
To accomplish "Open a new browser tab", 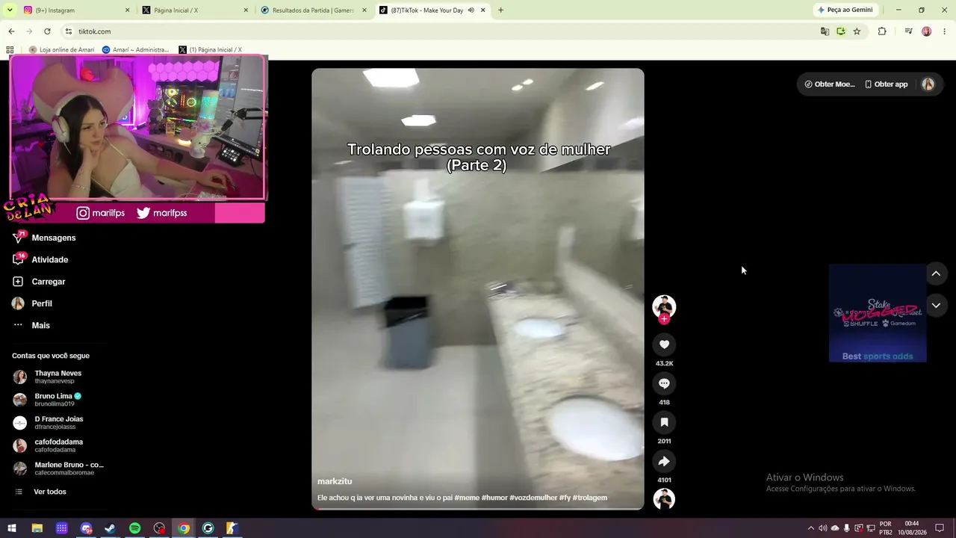I will coord(500,10).
